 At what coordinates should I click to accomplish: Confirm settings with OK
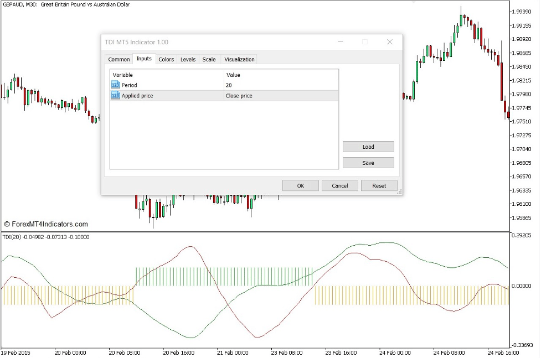[300, 185]
